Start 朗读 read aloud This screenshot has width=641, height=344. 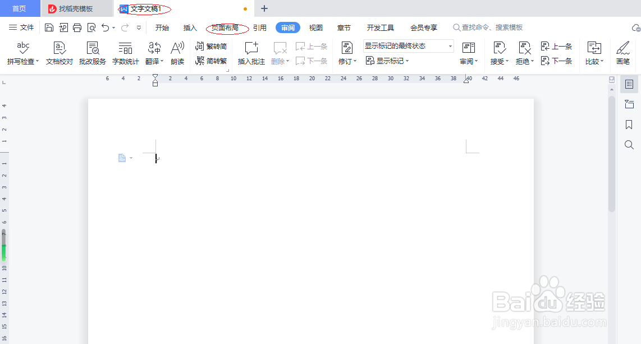(x=177, y=53)
